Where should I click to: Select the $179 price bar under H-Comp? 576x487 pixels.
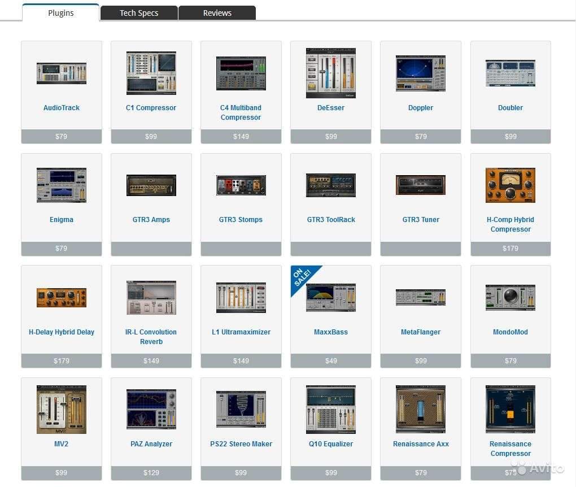click(x=510, y=249)
